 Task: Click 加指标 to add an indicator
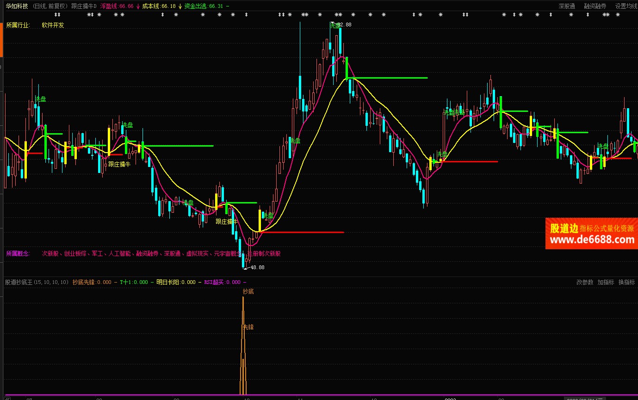(x=606, y=282)
